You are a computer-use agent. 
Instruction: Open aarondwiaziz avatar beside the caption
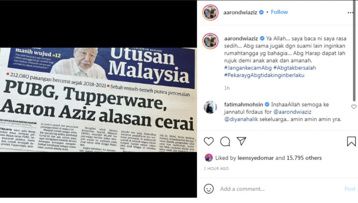210,41
